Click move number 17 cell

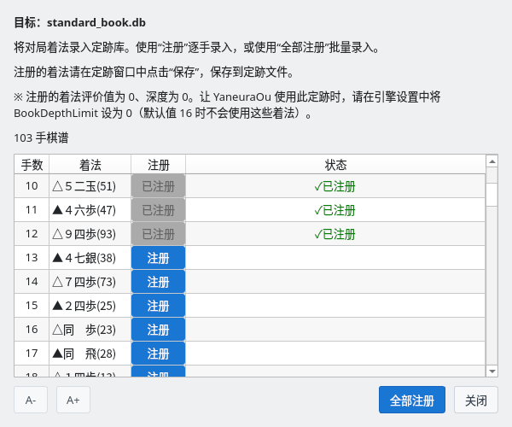(x=32, y=354)
